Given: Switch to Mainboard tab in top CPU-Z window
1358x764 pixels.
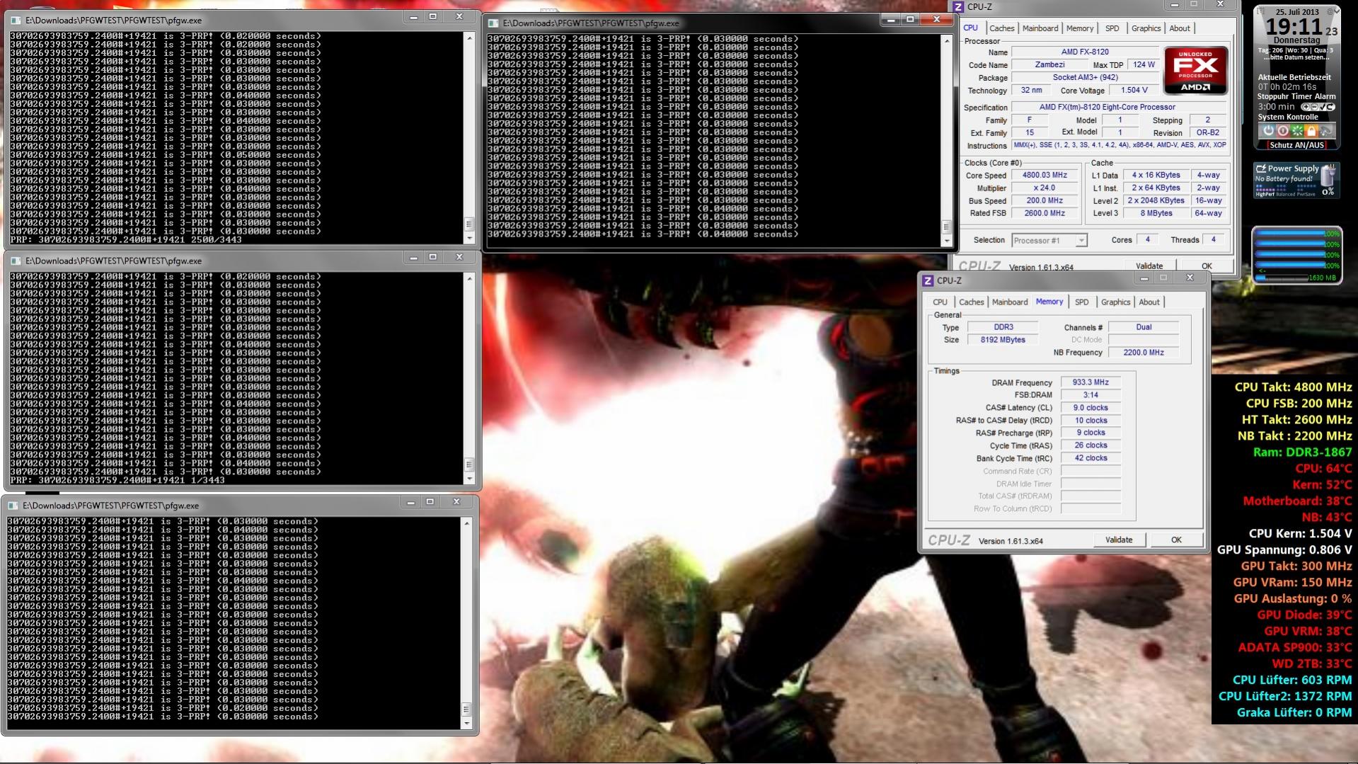Looking at the screenshot, I should click(1040, 28).
